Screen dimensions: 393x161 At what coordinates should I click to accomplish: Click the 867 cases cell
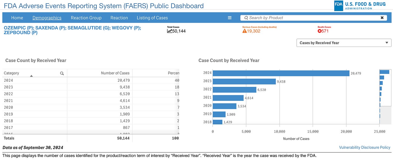point(100,128)
